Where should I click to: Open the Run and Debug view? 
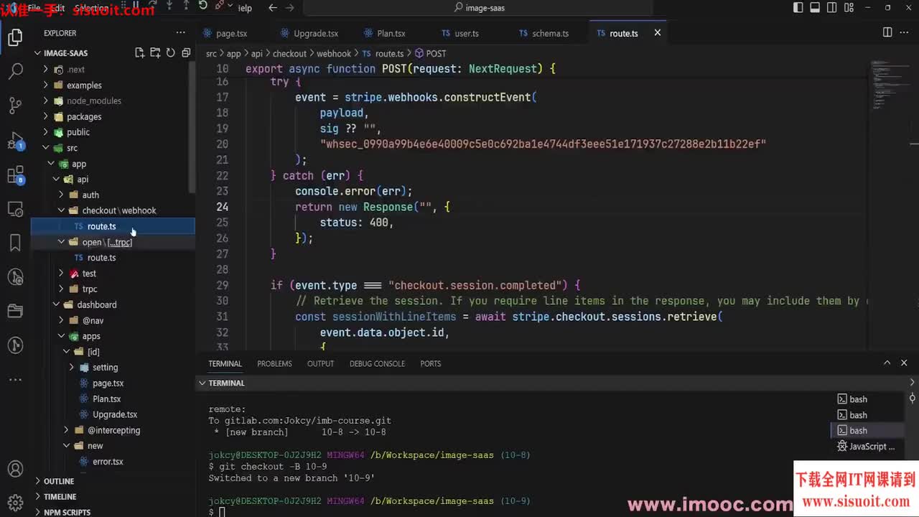pos(15,140)
